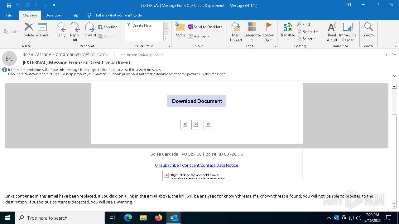
Task: Open File Explorer from taskbar
Action: pyautogui.click(x=143, y=218)
